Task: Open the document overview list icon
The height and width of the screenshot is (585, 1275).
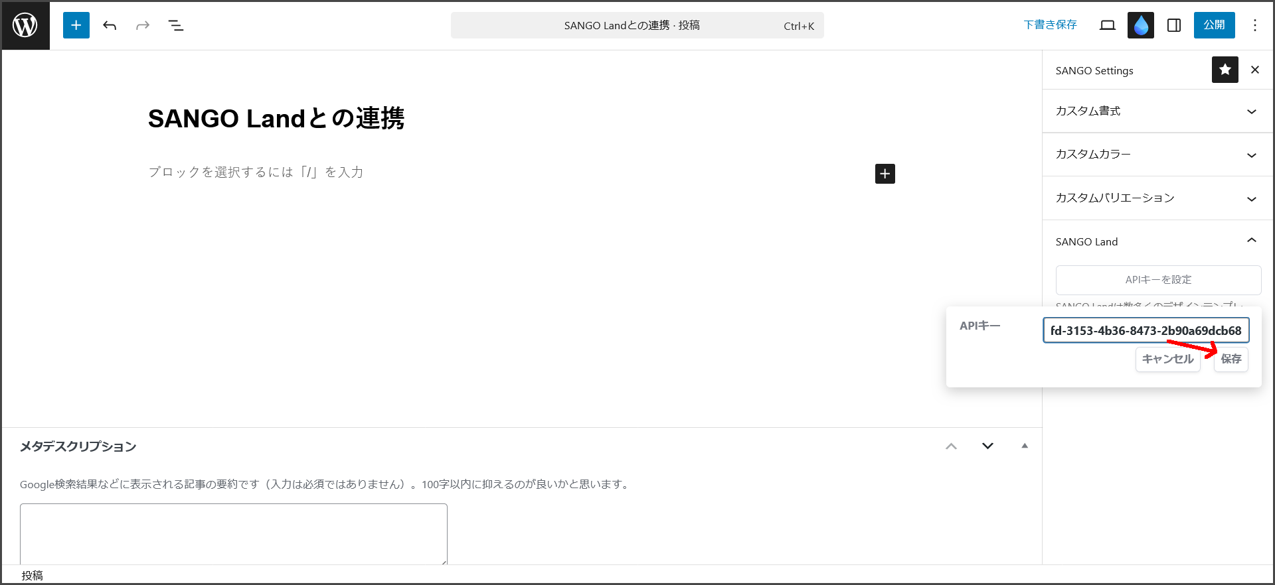Action: coord(176,25)
